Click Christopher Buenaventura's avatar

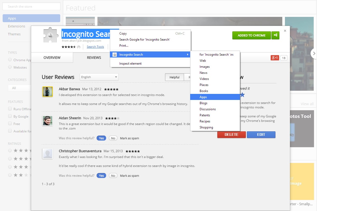click(48, 154)
